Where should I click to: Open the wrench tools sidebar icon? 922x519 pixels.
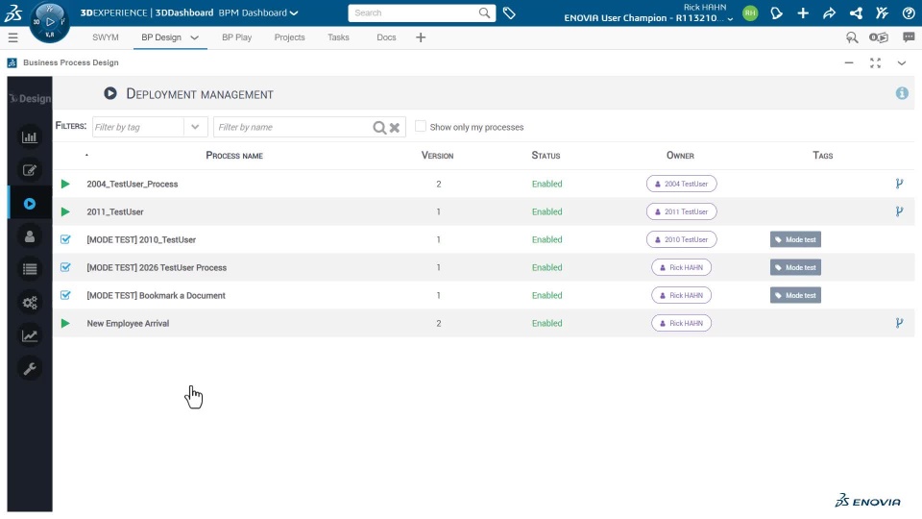pyautogui.click(x=30, y=369)
